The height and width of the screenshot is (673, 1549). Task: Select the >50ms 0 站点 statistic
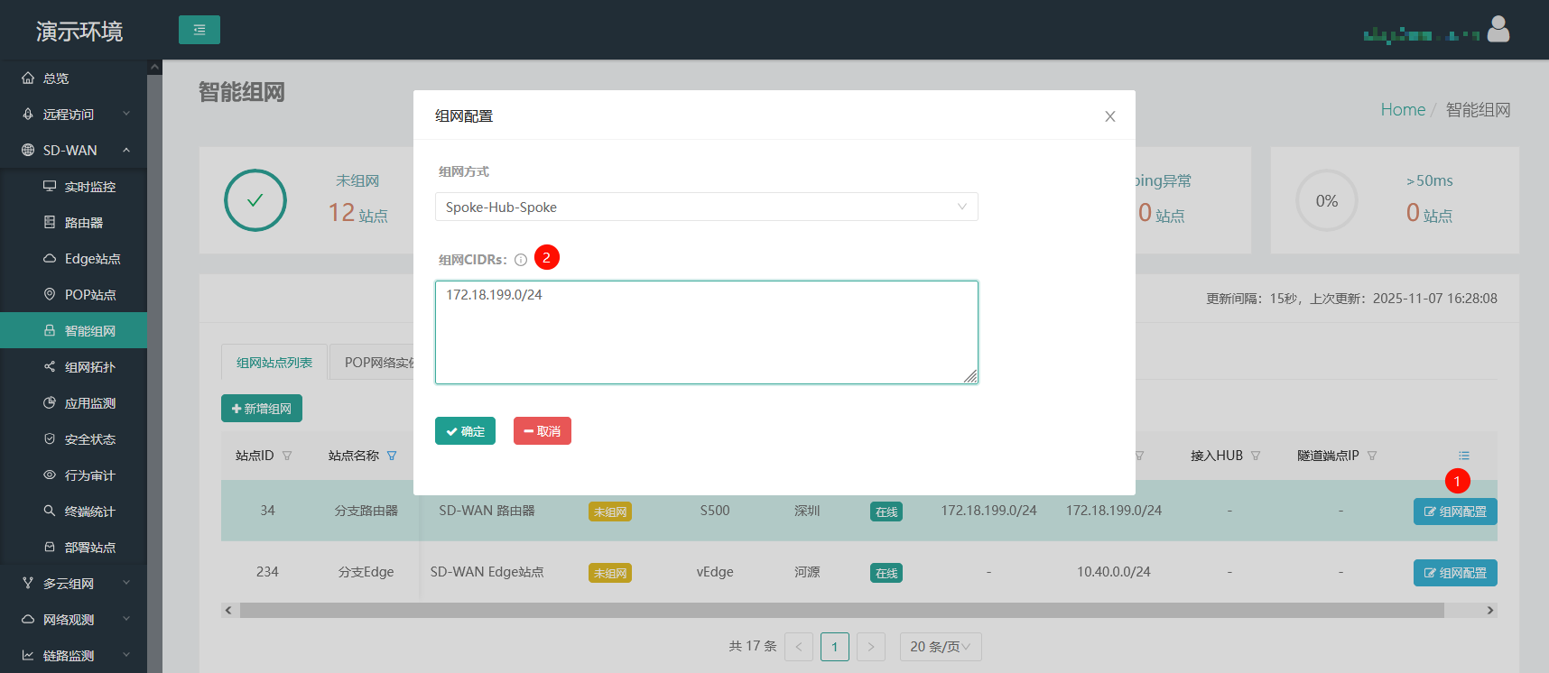(x=1430, y=199)
